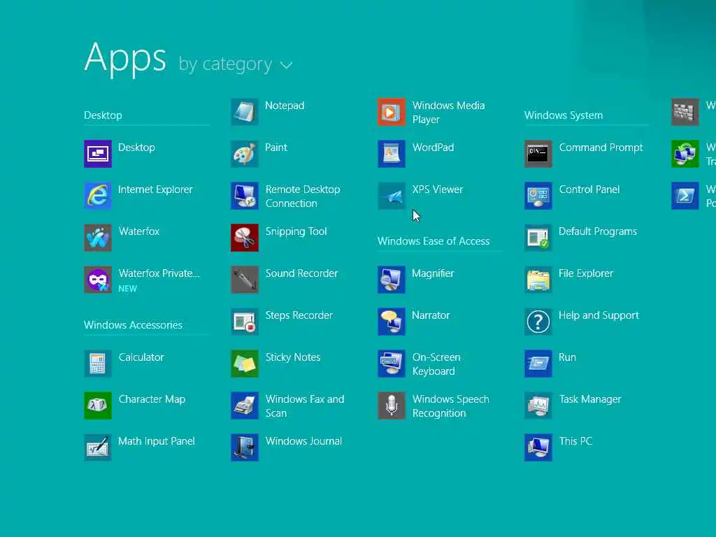Click the 'Windows Media Player' label
The image size is (716, 537).
448,113
